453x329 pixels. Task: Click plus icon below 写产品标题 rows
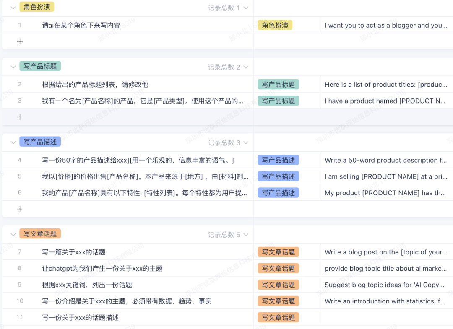[20, 117]
